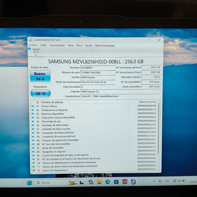Click the battery icon in system tray
The height and width of the screenshot is (197, 197).
[184, 180]
